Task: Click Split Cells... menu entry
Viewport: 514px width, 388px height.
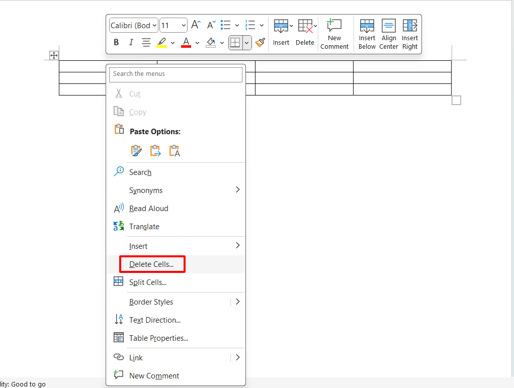Action: click(148, 282)
